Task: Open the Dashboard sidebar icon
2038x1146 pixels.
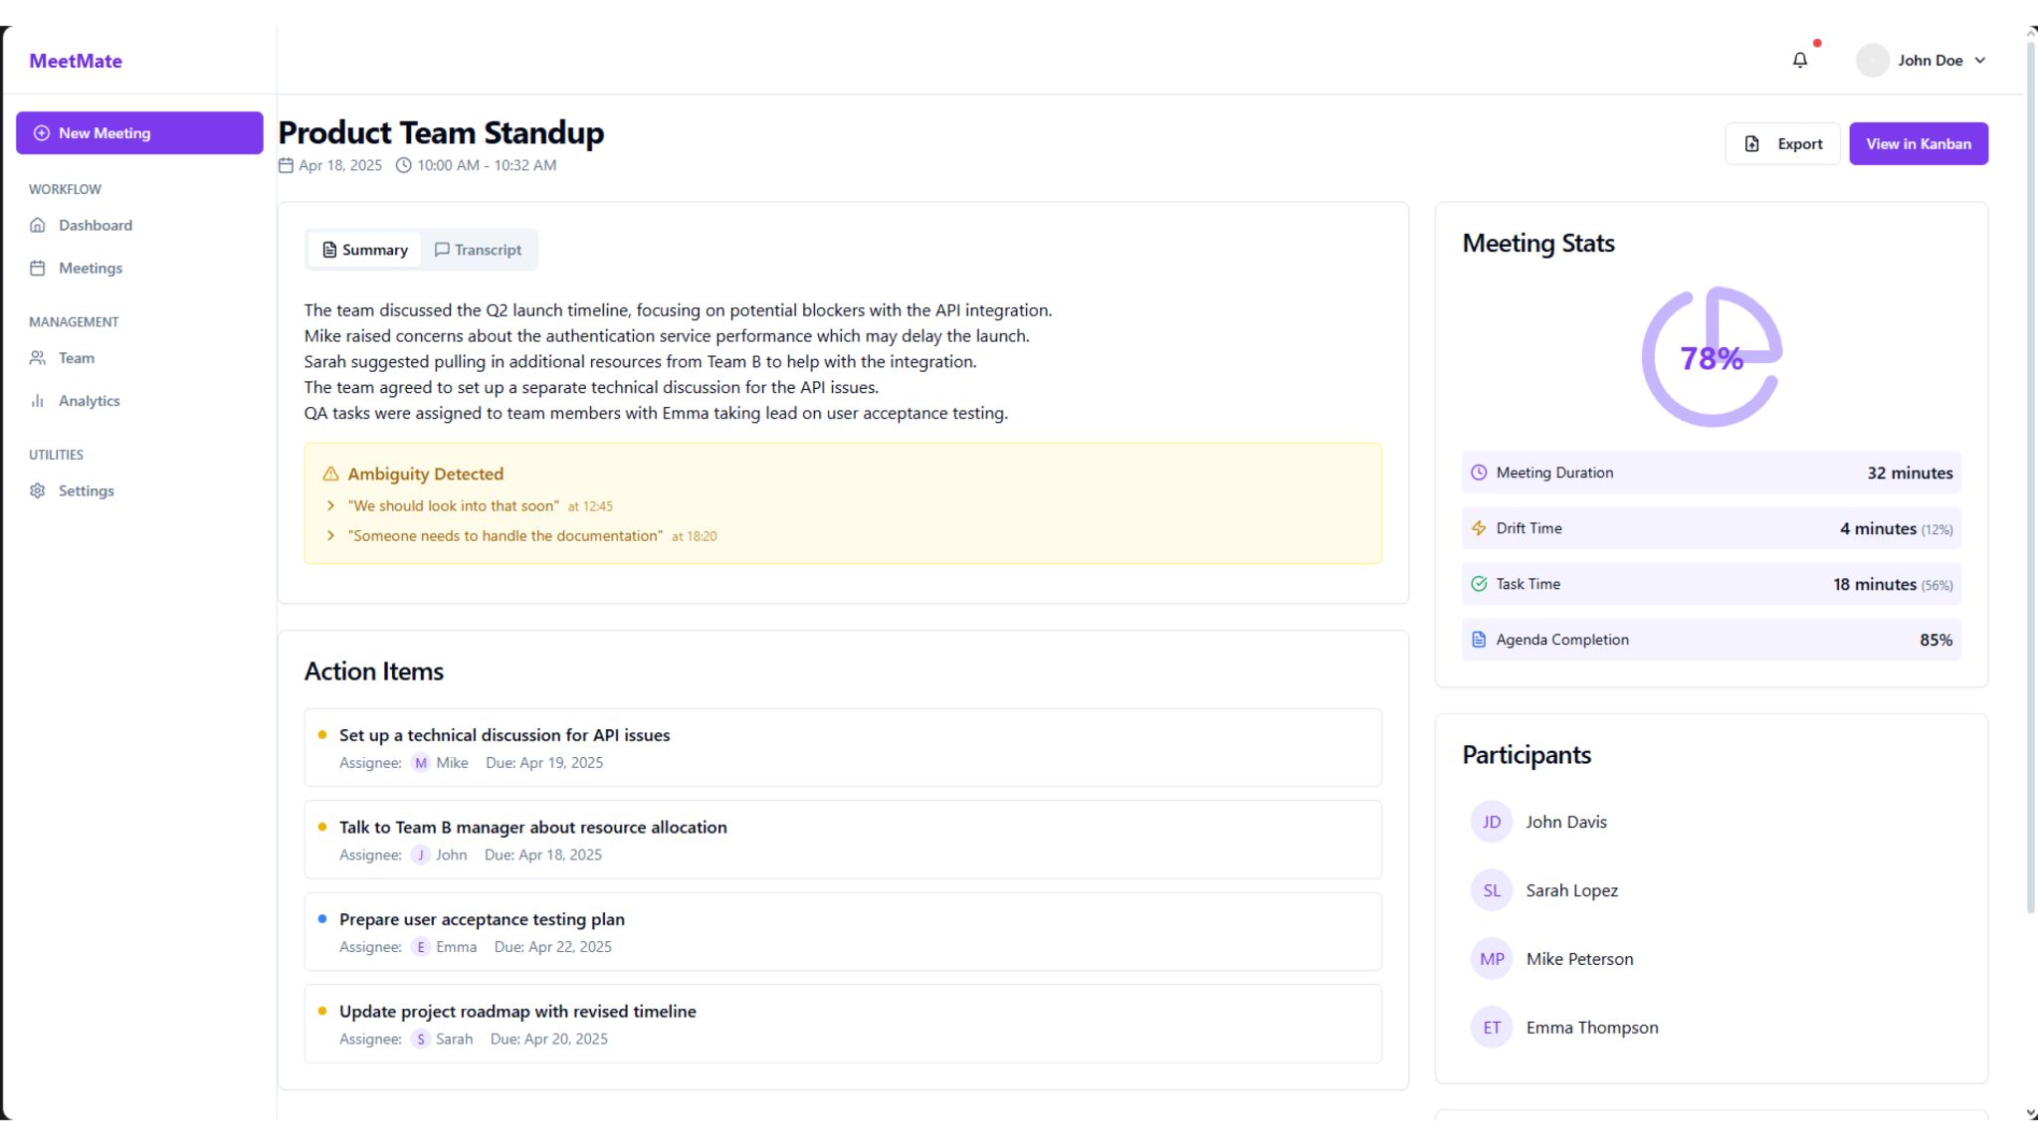Action: click(38, 225)
